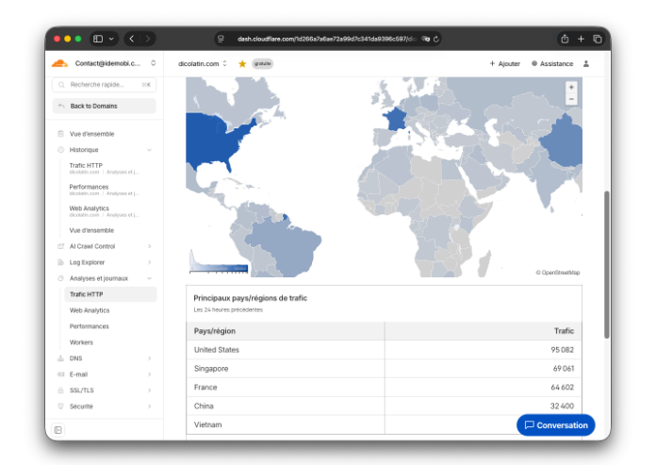Select Workers in the sidebar
The image size is (656, 465).
click(81, 342)
